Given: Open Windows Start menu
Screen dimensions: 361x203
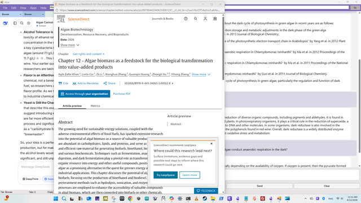Looking at the screenshot, I should (x=56, y=198).
